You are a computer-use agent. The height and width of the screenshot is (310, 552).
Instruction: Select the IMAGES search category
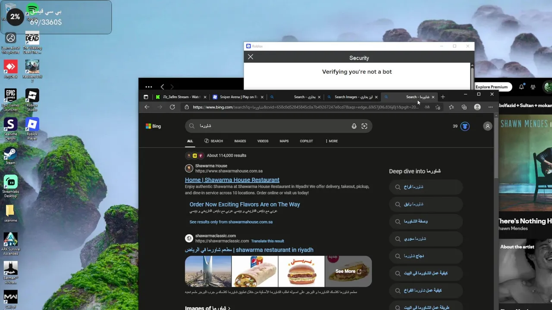click(x=240, y=141)
